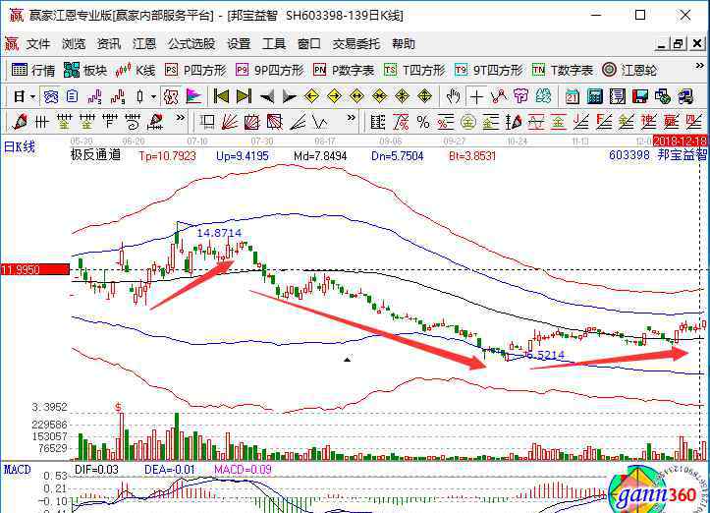Select the stair-step 9 chart icon
The width and height of the screenshot is (710, 513).
click(x=118, y=96)
